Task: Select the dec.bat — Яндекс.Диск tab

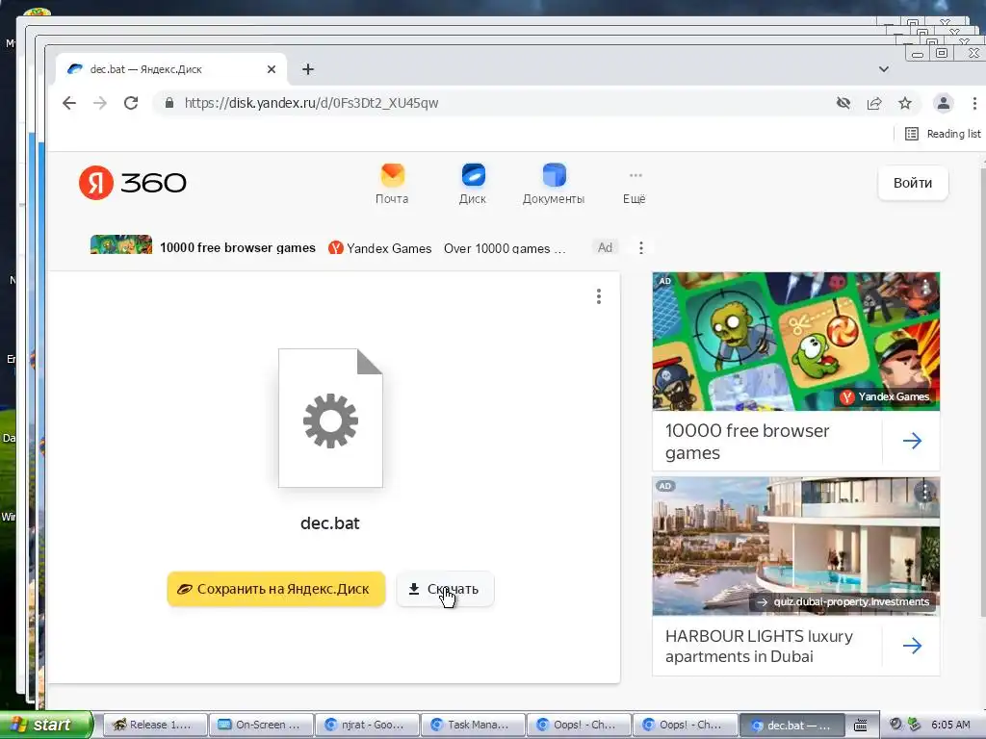Action: 171,69
